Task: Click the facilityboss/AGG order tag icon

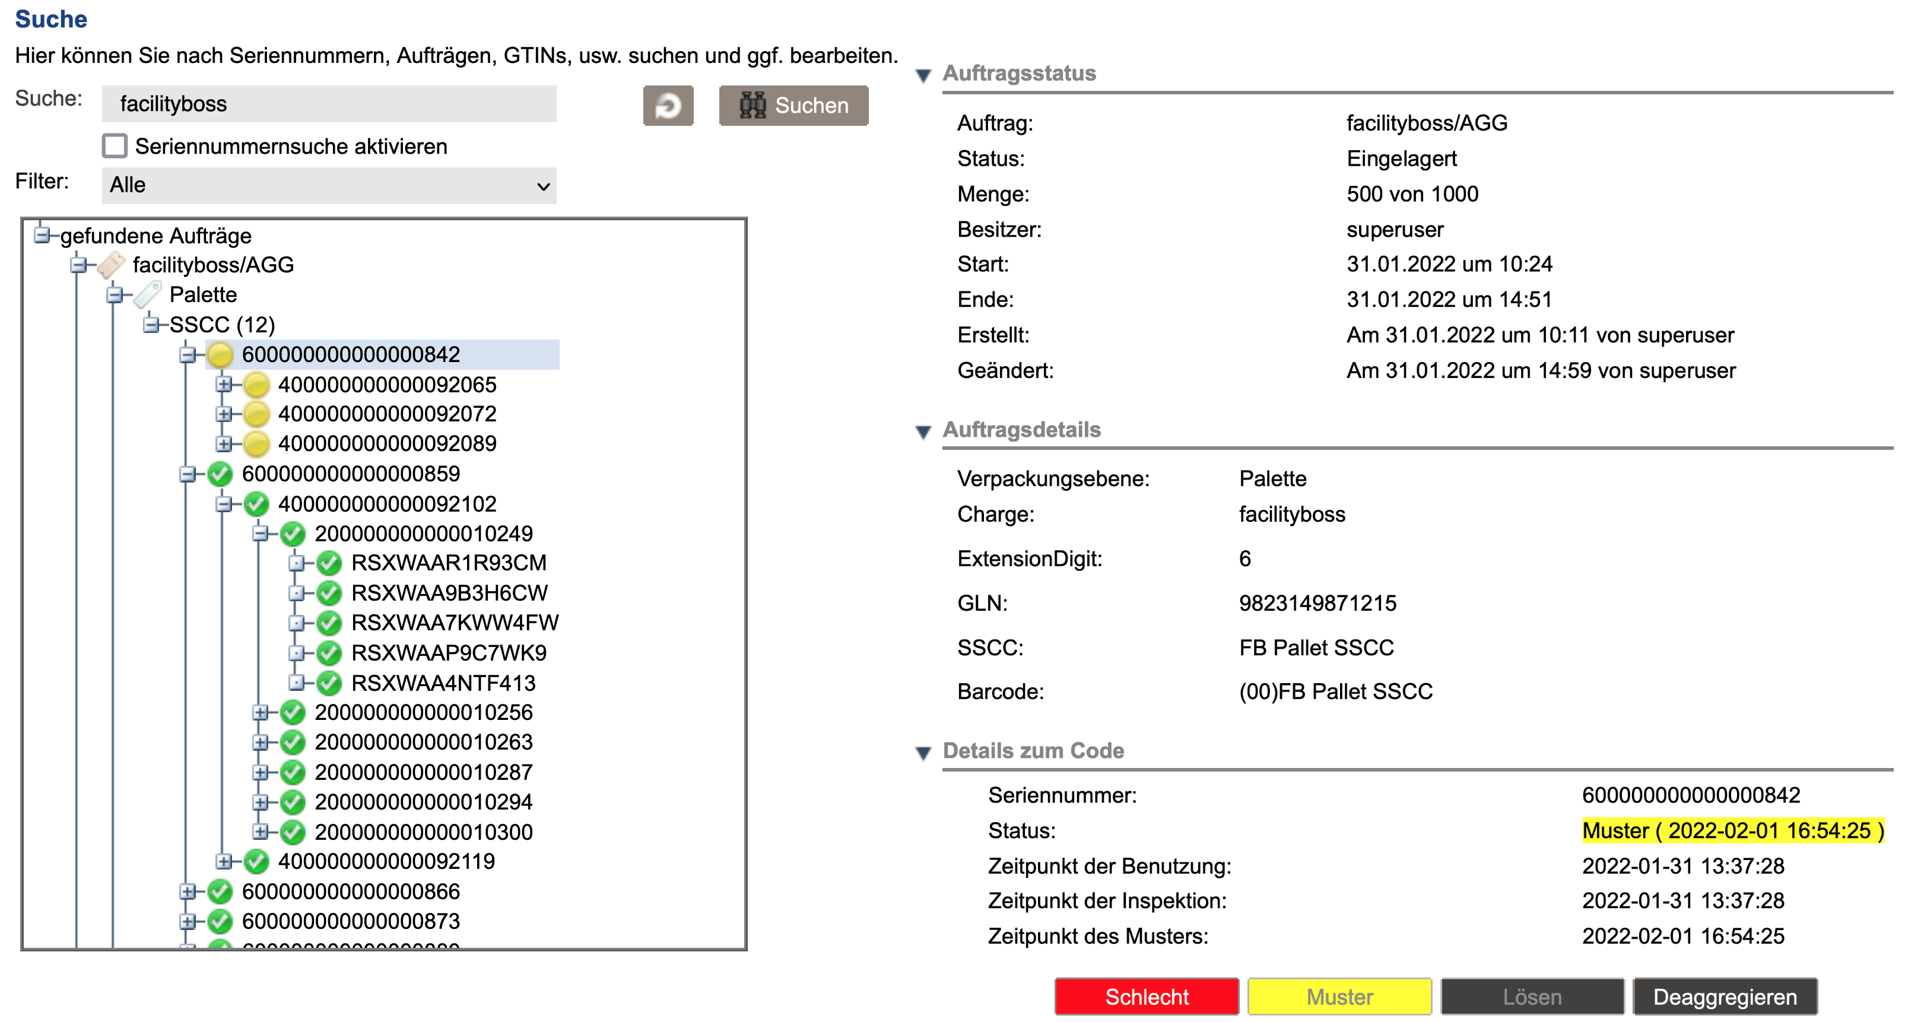Action: [x=111, y=265]
